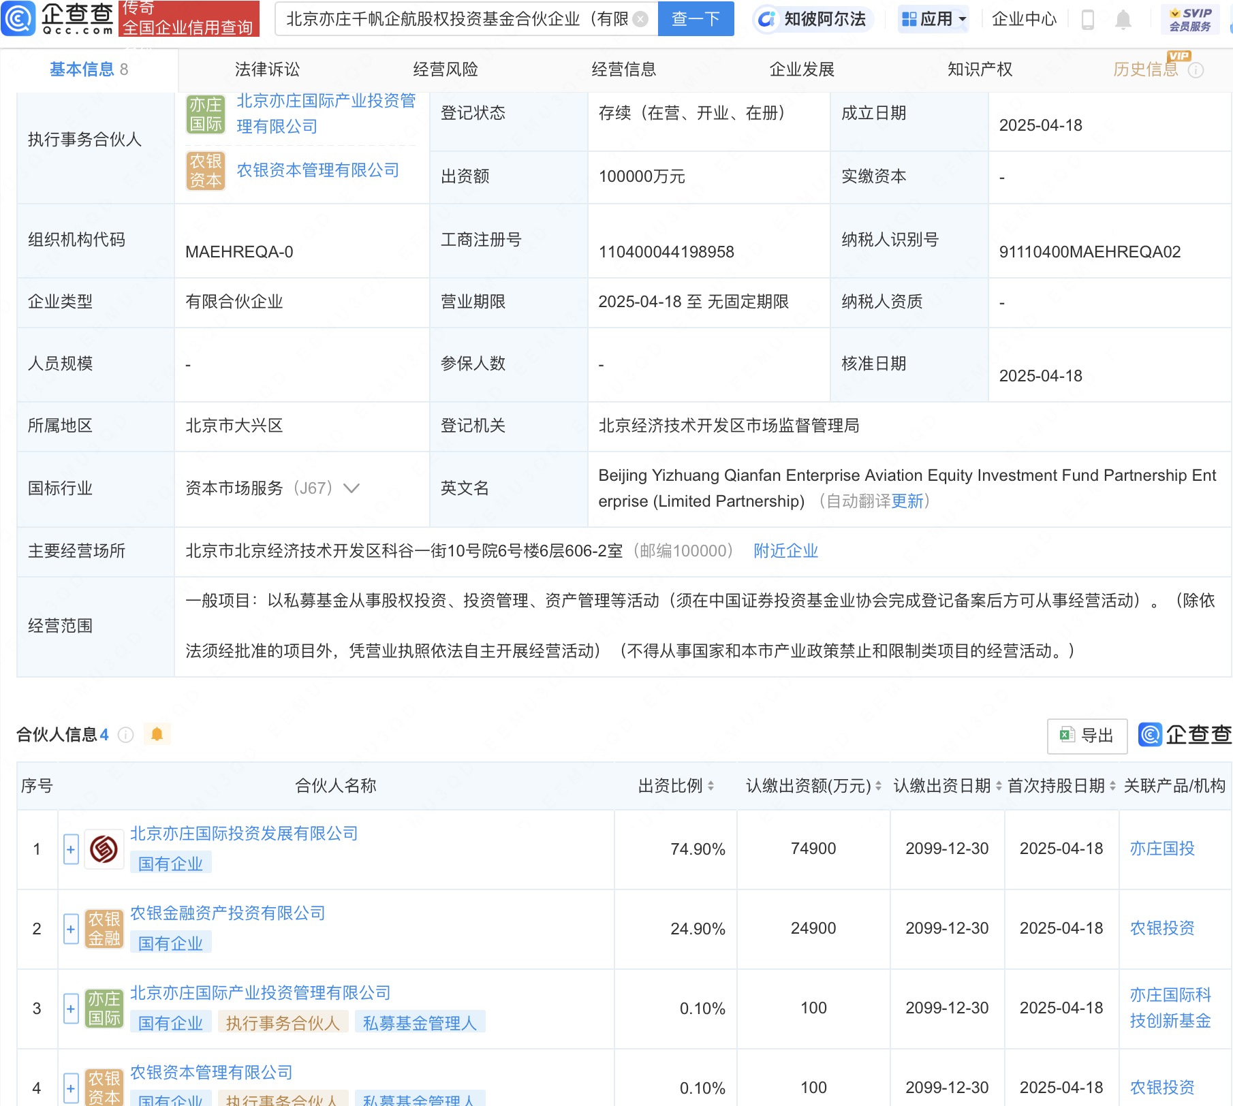Click 农银资本 logo in row 4
Image resolution: width=1233 pixels, height=1106 pixels.
click(x=104, y=1088)
